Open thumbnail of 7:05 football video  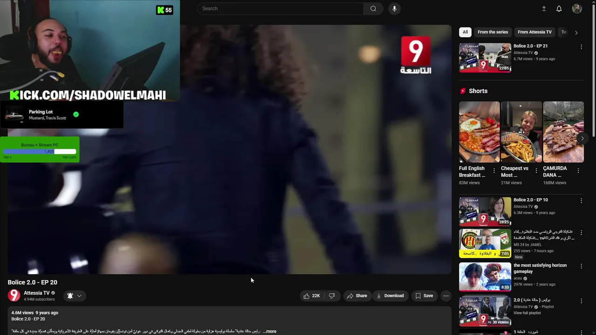[x=485, y=243]
